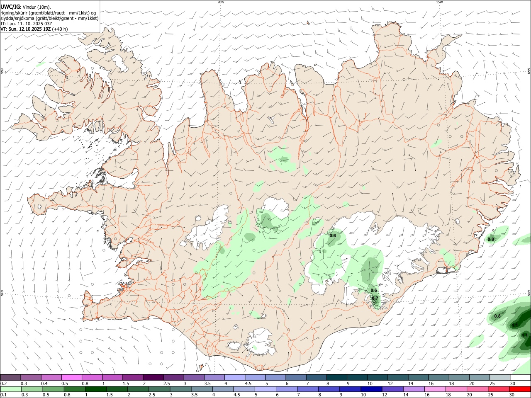This screenshot has height=398, width=531.
Task: Click the 0.8 value in the offshore rain band
Action: point(497,316)
